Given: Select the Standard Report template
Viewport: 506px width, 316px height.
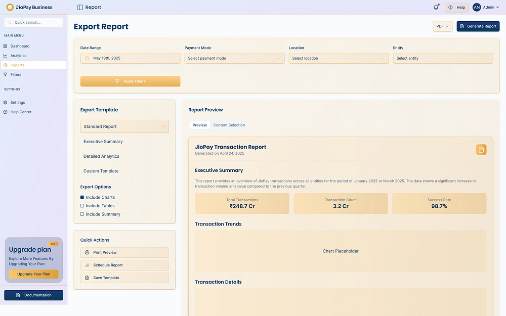Looking at the screenshot, I should [x=124, y=126].
